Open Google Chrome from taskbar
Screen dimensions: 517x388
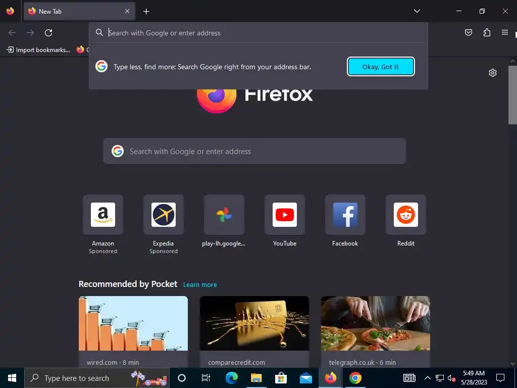tap(355, 378)
